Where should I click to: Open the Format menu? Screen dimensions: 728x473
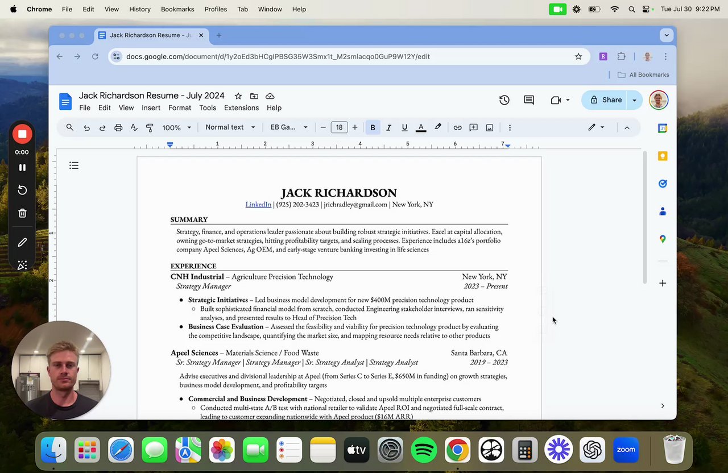click(180, 108)
